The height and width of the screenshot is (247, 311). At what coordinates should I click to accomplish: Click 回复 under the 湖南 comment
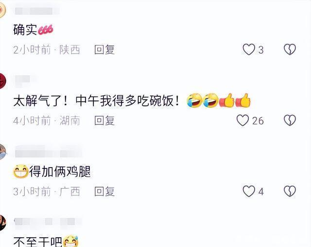coord(104,120)
